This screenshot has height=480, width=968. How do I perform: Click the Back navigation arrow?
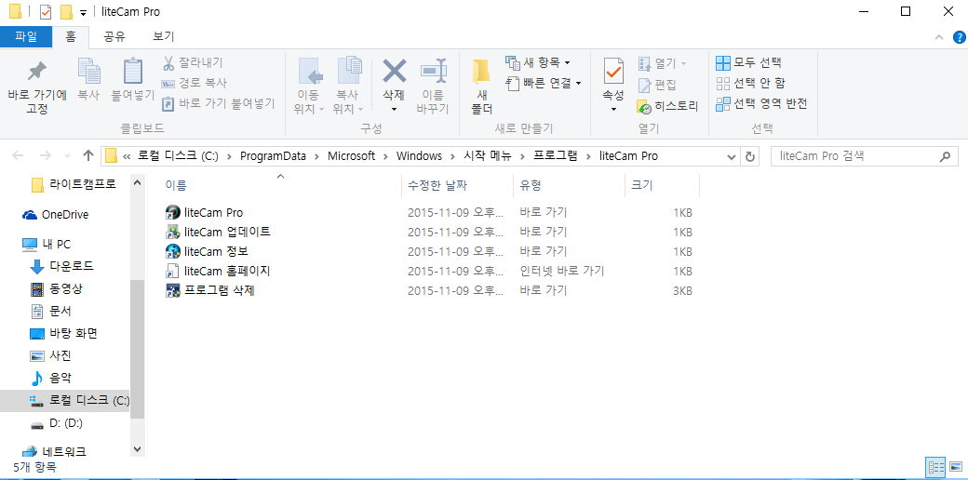18,156
